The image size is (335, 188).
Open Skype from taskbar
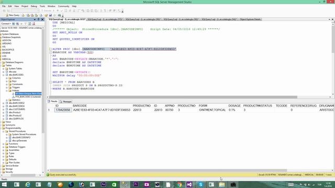click(x=200, y=184)
